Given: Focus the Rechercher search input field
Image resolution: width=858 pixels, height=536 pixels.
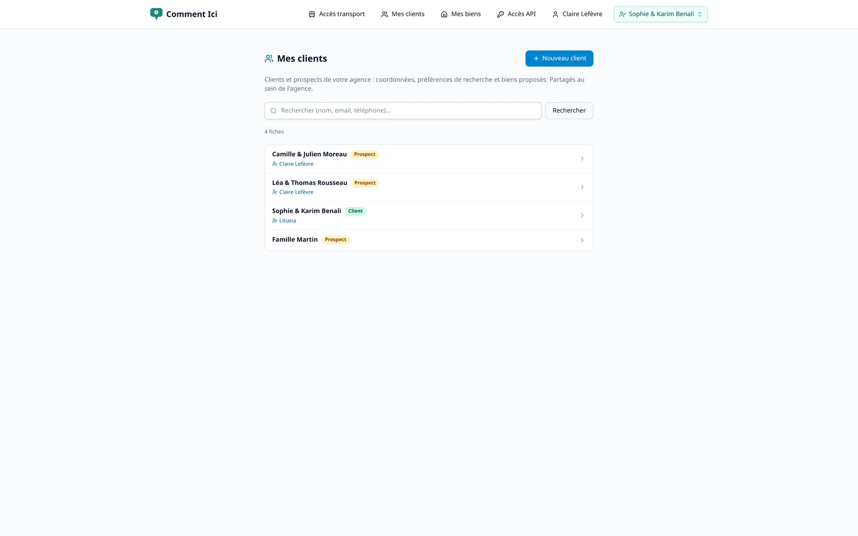Looking at the screenshot, I should click(x=403, y=110).
